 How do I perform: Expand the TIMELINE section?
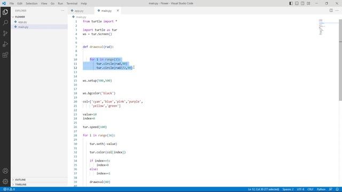20,185
